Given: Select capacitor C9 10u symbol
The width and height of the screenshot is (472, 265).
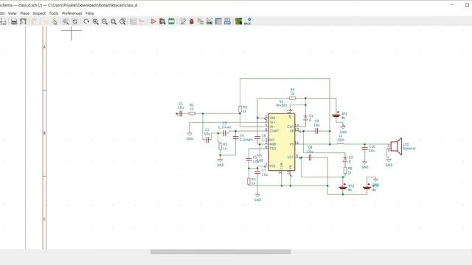Looking at the screenshot, I should point(316,131).
